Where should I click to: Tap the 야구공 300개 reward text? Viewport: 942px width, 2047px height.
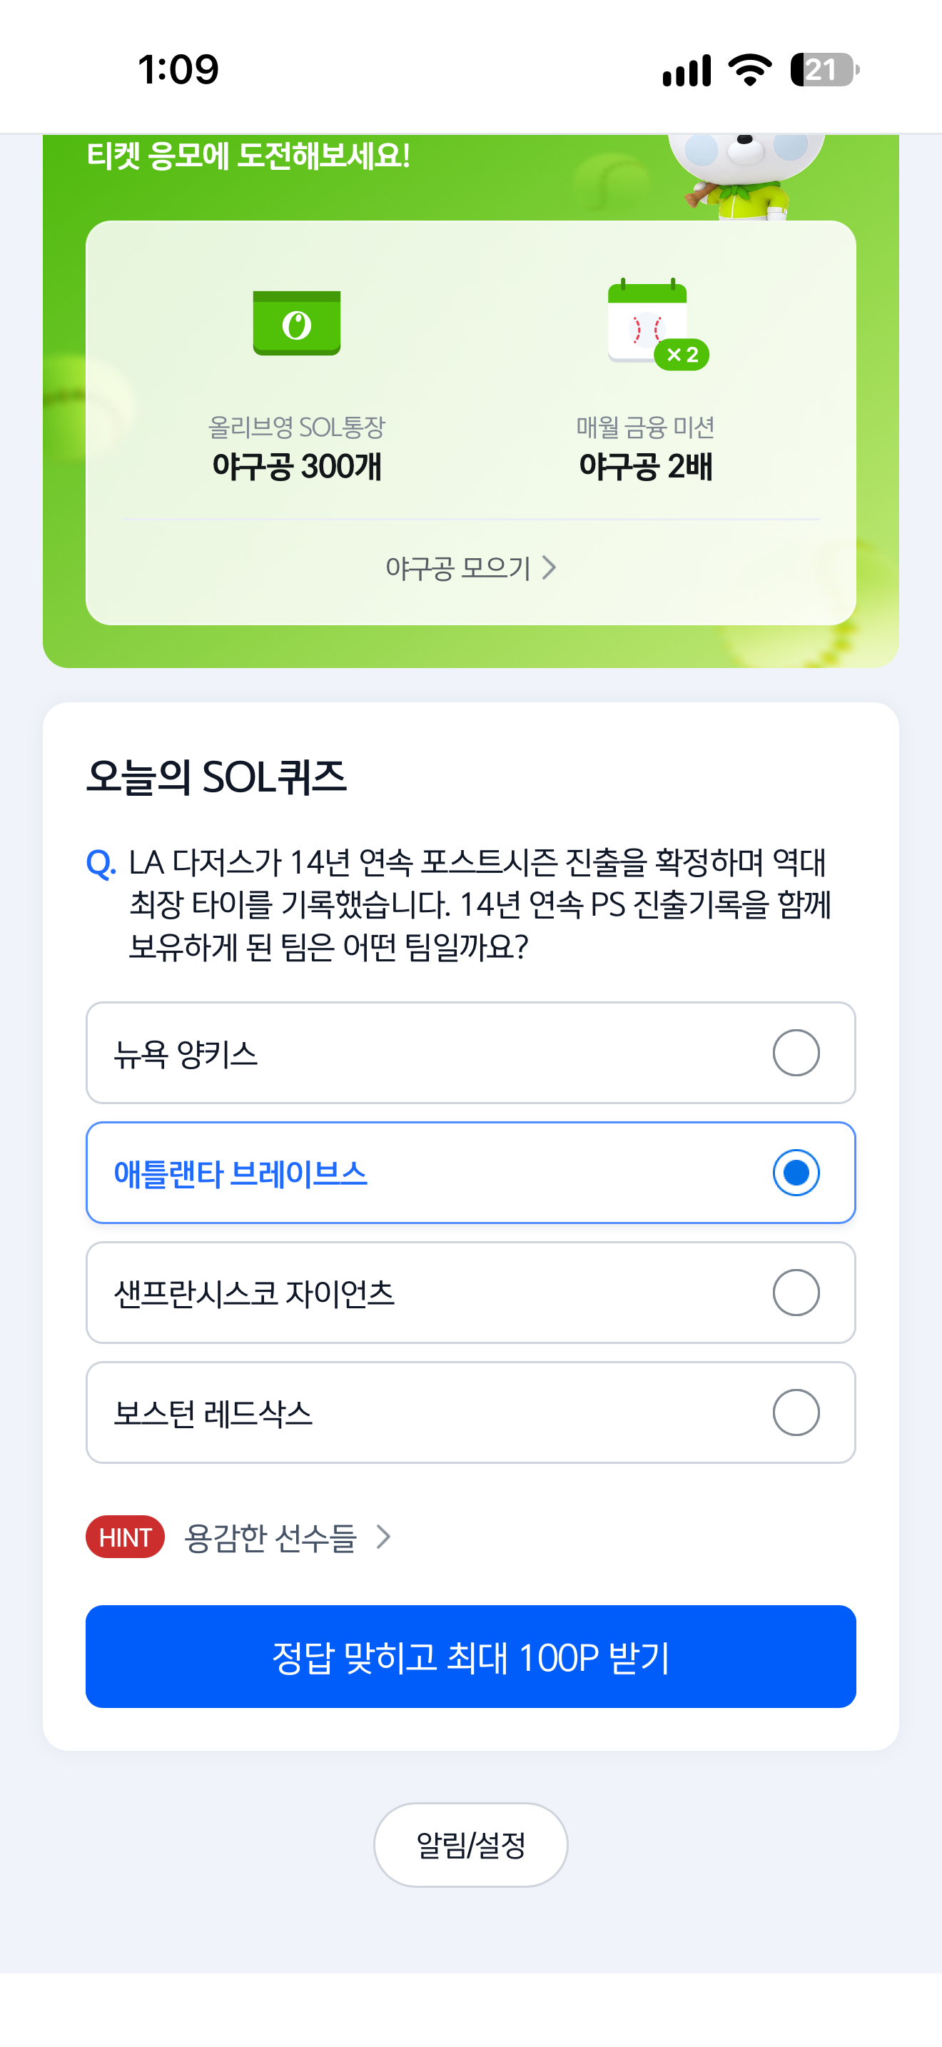tap(297, 465)
